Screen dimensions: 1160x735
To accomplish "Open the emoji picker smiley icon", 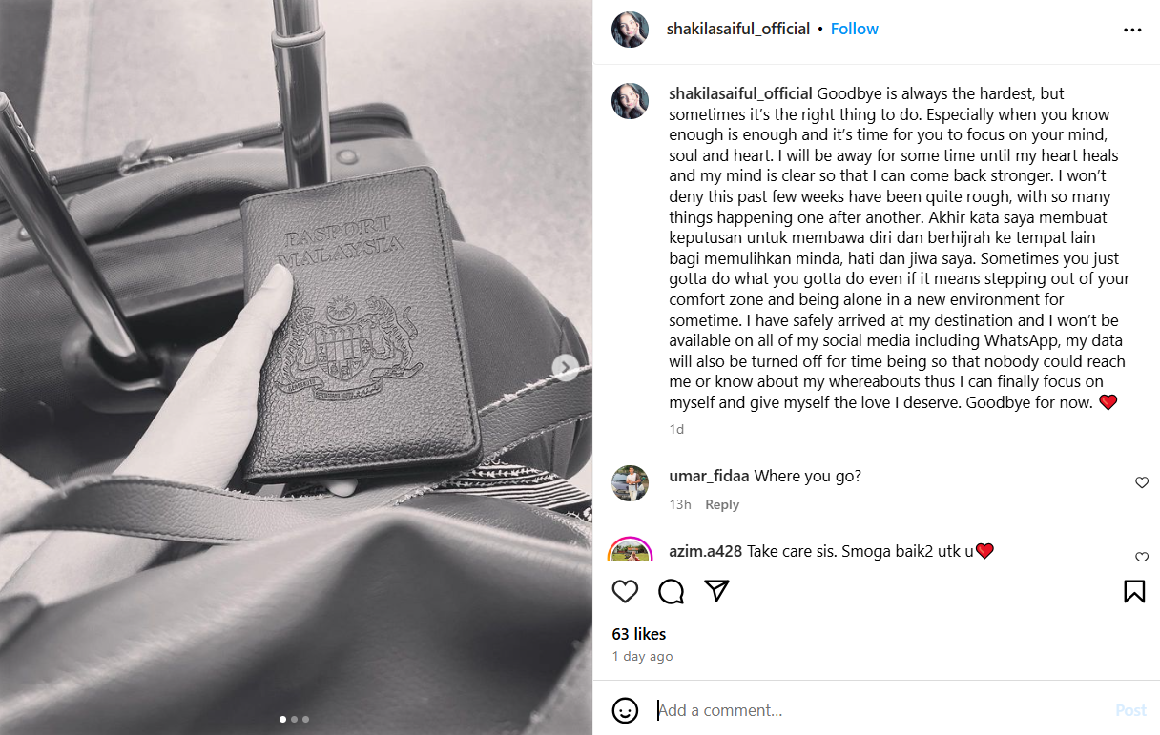I will tap(625, 710).
